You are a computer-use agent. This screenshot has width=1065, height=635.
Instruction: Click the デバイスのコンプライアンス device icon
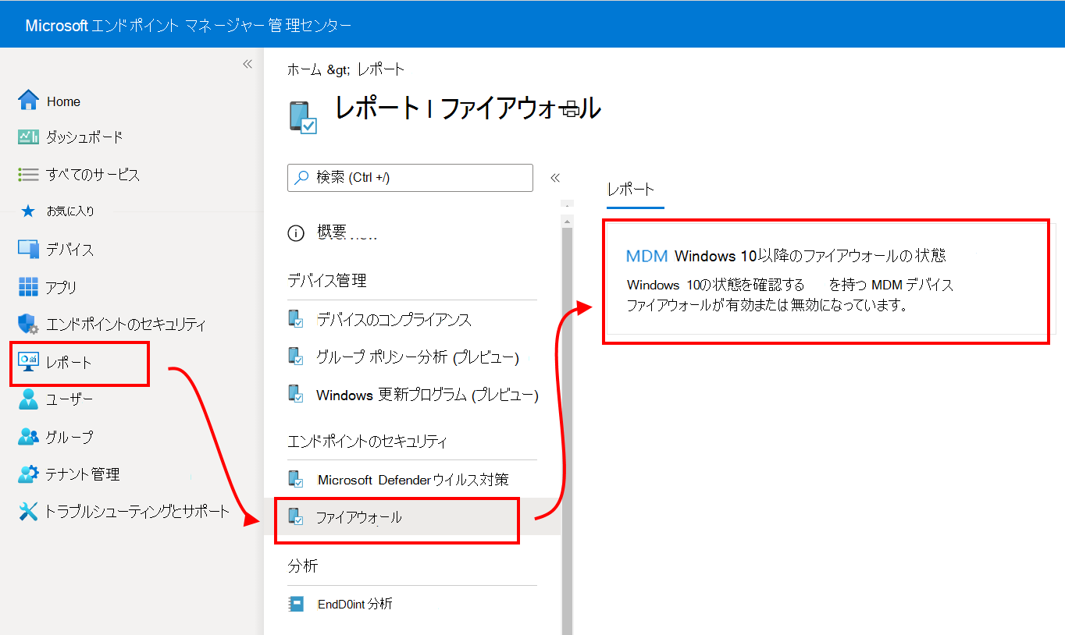296,319
